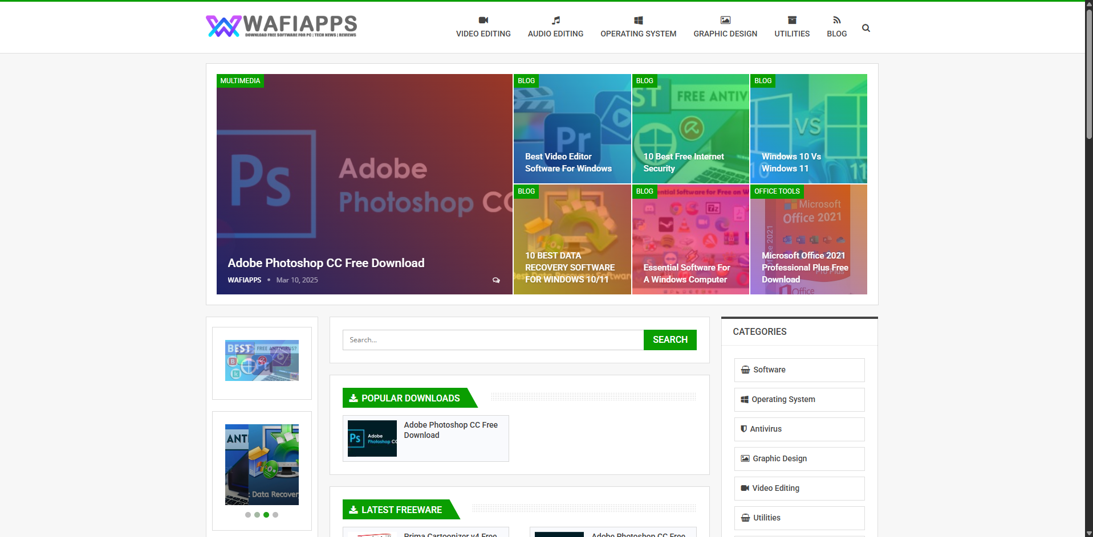Click the comments bubble icon on Photoshop banner
1093x537 pixels.
[496, 280]
